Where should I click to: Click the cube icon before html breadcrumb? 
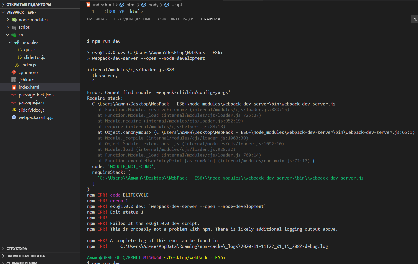point(122,5)
